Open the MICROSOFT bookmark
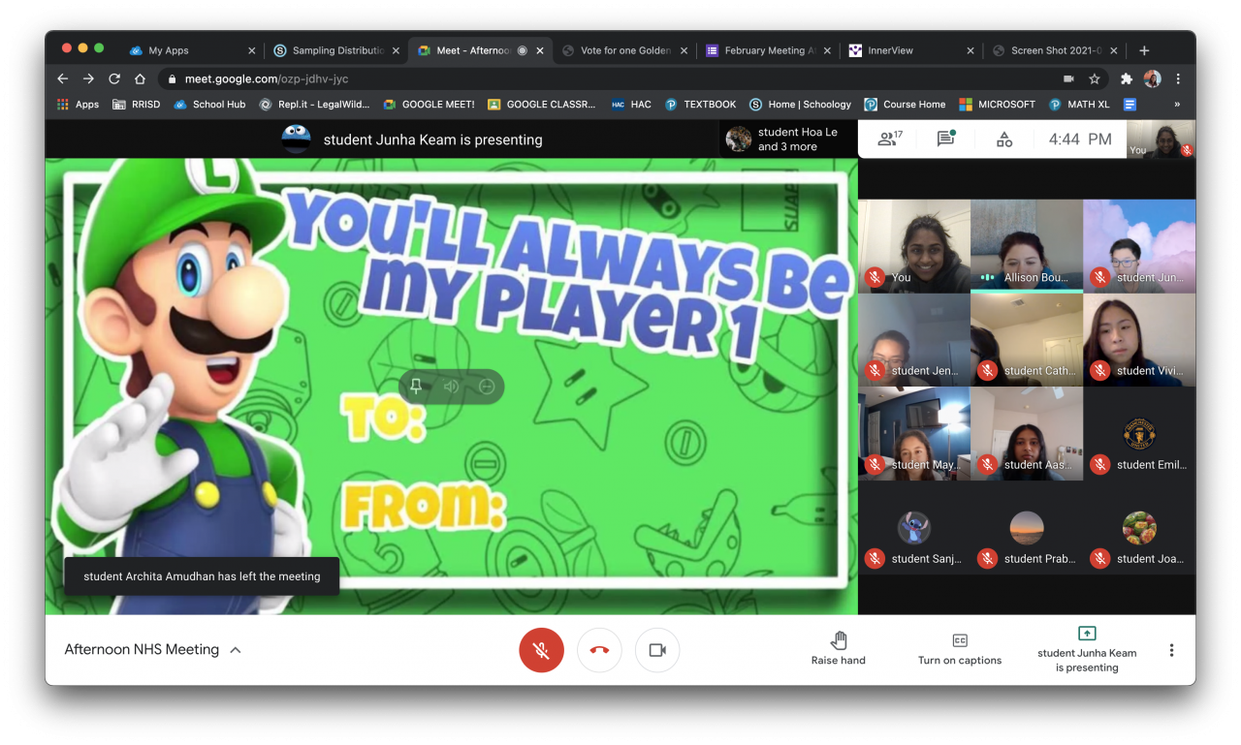The width and height of the screenshot is (1241, 745). 997,105
